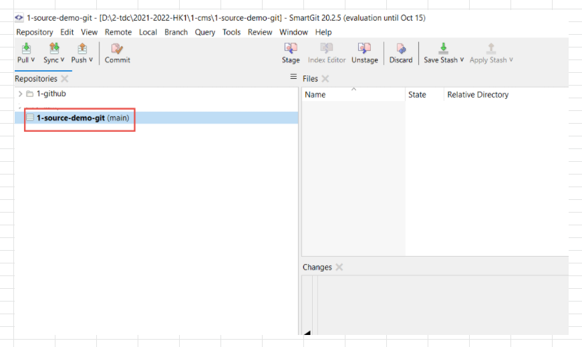Viewport: 582px width, 347px height.
Task: Select the Changes panel tab
Action: (x=317, y=267)
